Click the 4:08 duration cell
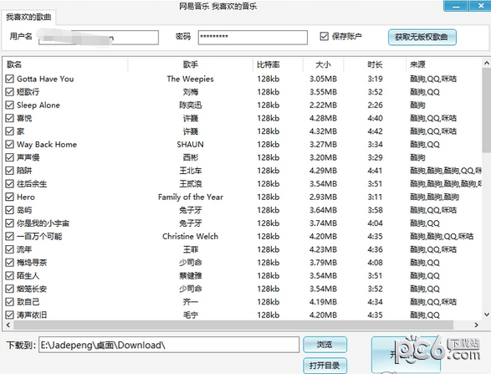This screenshot has height=374, width=491. click(375, 263)
